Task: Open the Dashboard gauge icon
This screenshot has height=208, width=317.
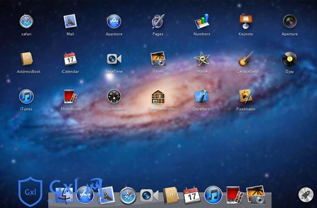Action: 114,96
